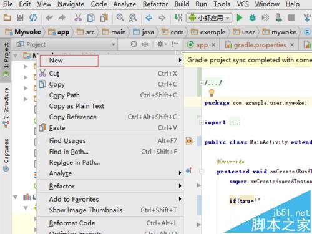Choose Copy Path from context menu
Viewport: 312px width, 234px height.
110,95
